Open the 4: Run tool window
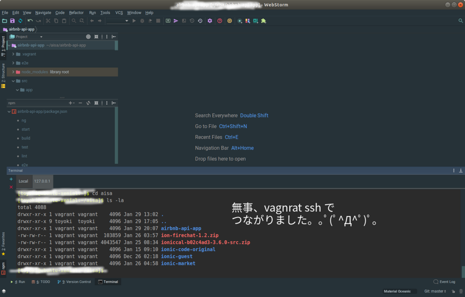Viewport: 465px width, 297px height. (x=18, y=282)
